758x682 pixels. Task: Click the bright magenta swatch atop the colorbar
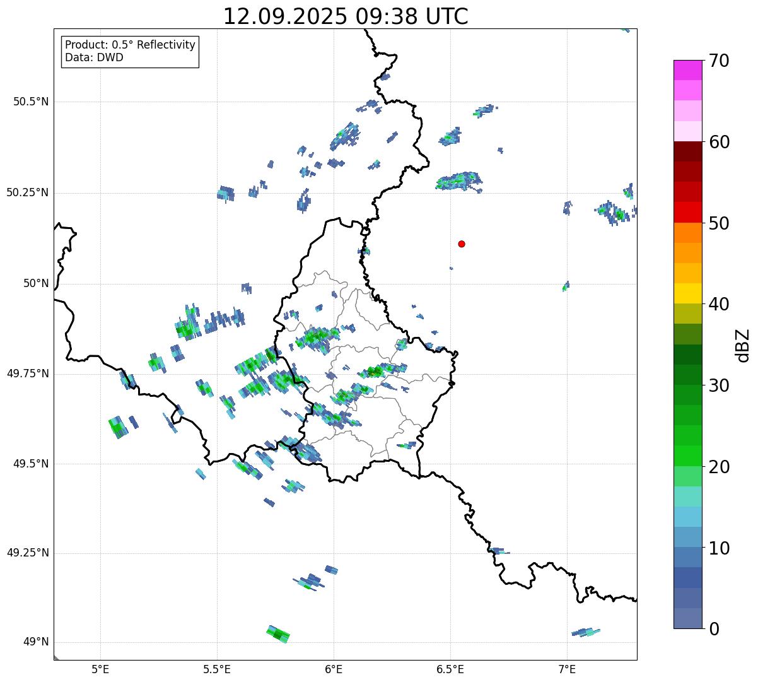pyautogui.click(x=687, y=70)
